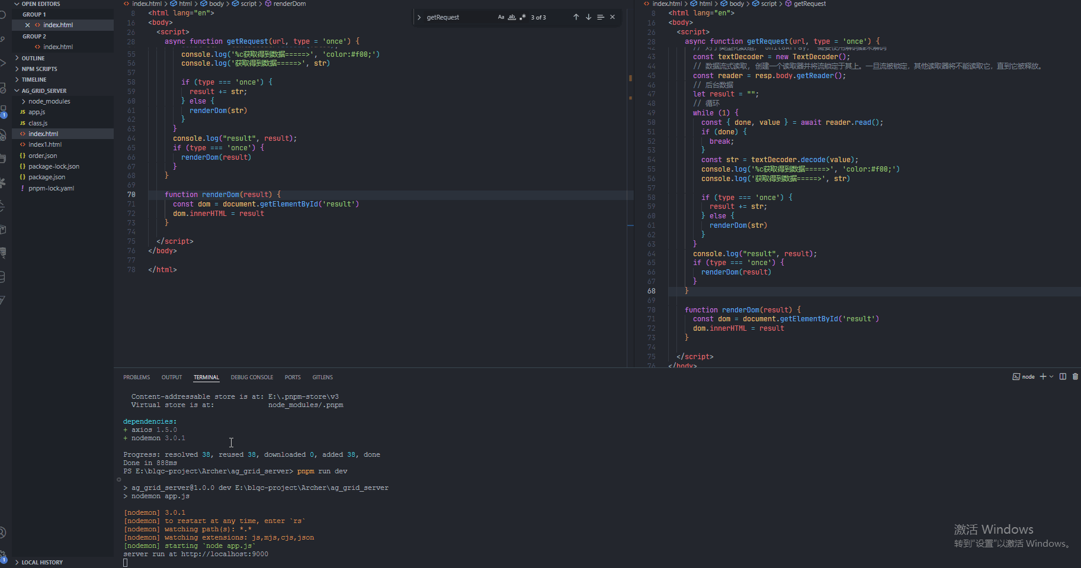Go to previous match in find widget
The height and width of the screenshot is (568, 1081).
[576, 17]
